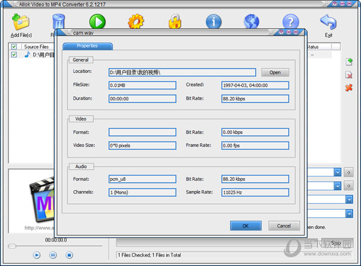The image size is (361, 266).
Task: Click the second arrow button beside dropdown
Action: (348, 185)
